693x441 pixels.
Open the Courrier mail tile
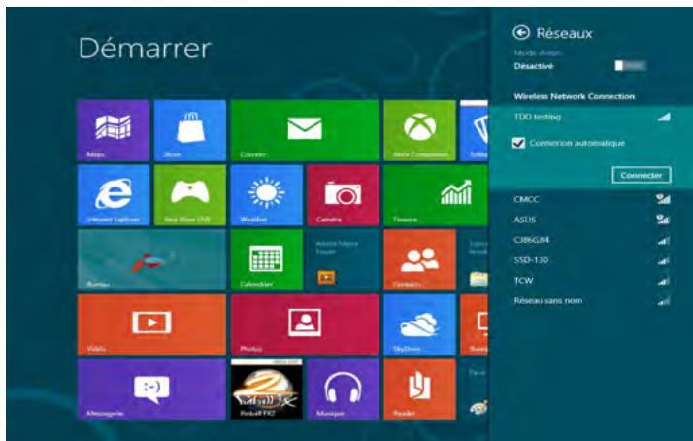click(x=303, y=128)
